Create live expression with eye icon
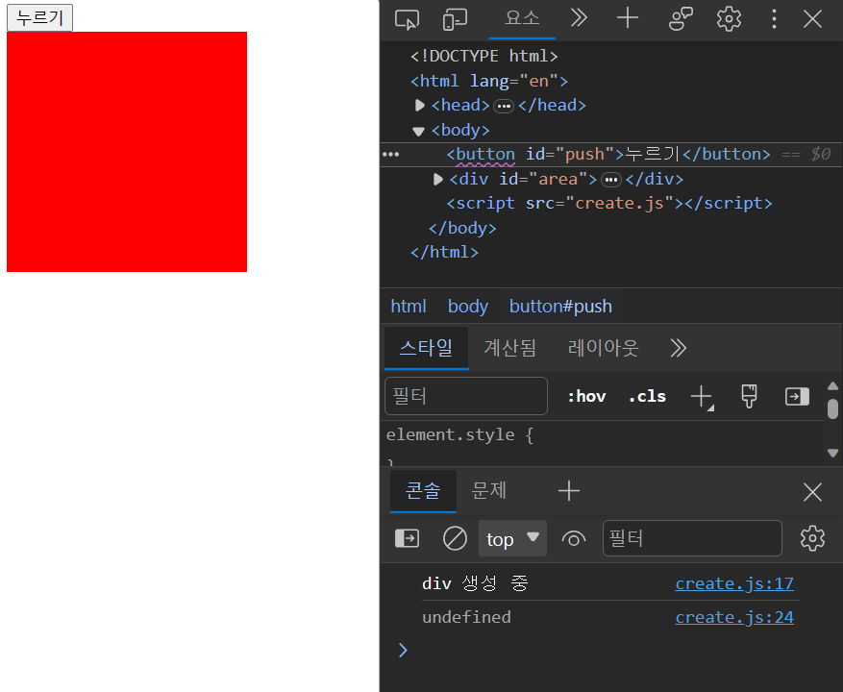 point(574,539)
